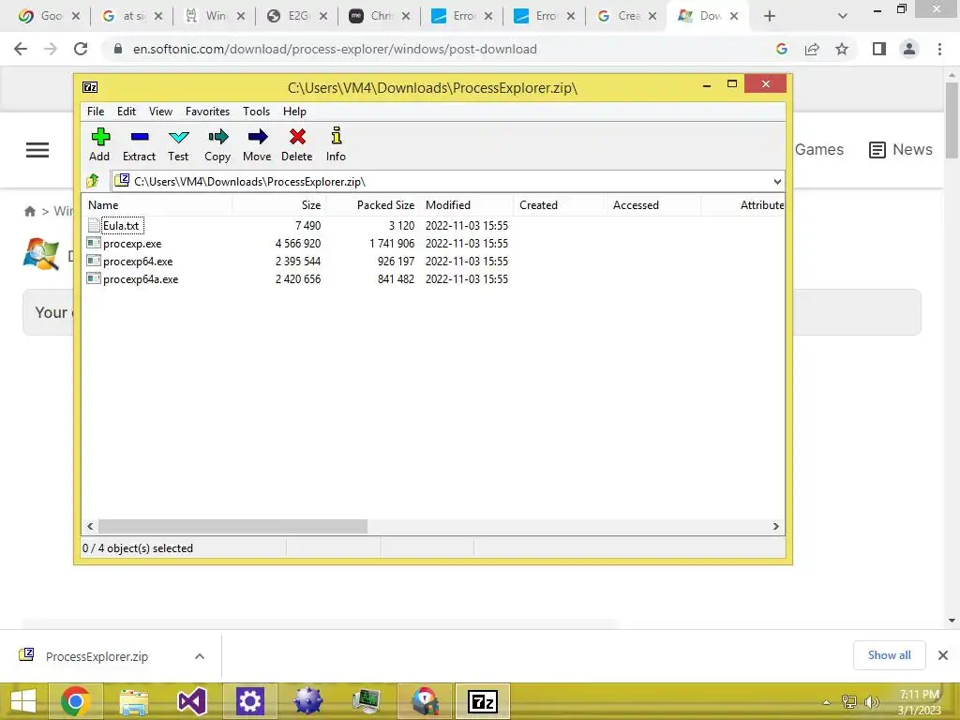Click the 7-Zip horizontal scrollbar thumb
Screen dimensions: 960x720
[x=232, y=527]
